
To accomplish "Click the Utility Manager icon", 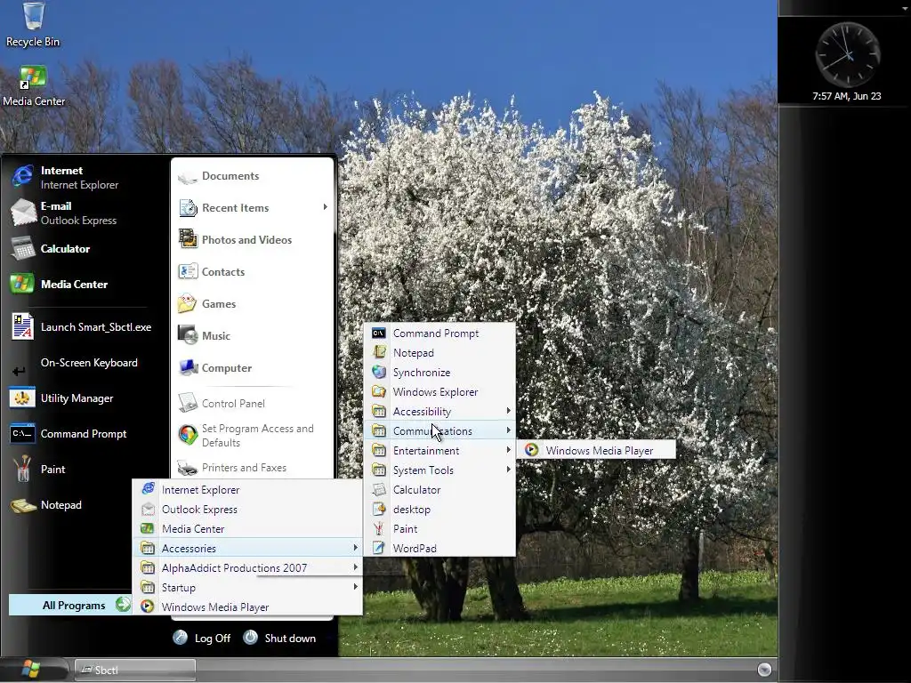I will point(22,398).
